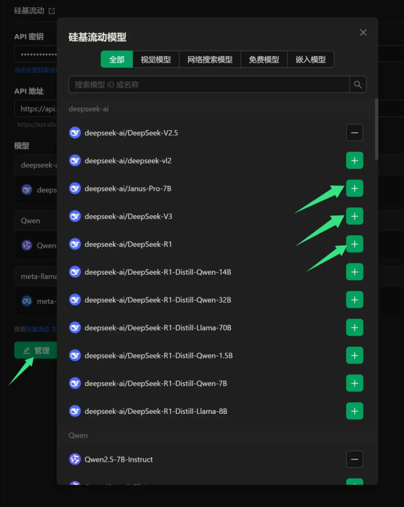The height and width of the screenshot is (507, 404).
Task: Add the deepseek-ai/DeepSeek-R1 model
Action: coord(354,244)
